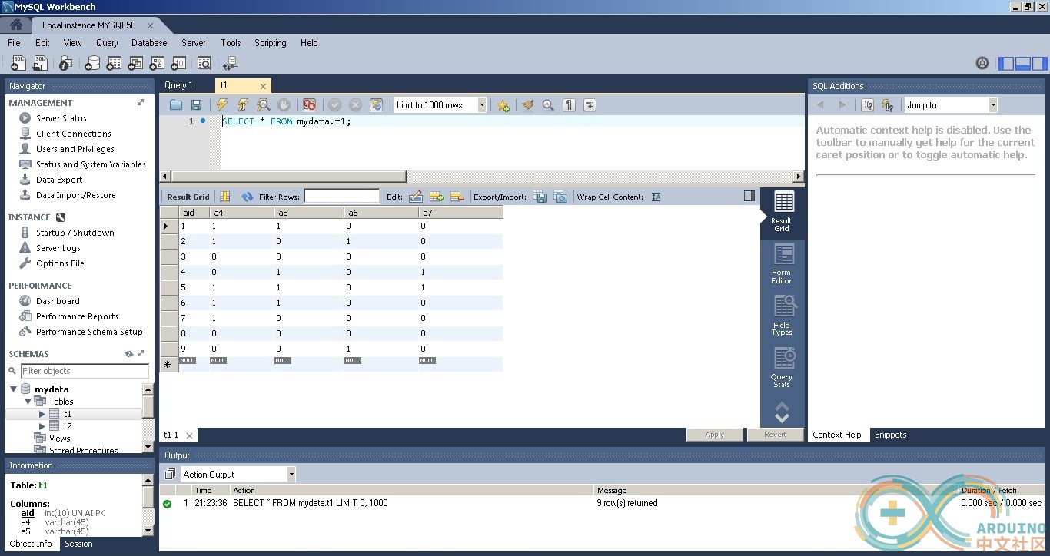Collapse Tables tree node

pos(28,401)
